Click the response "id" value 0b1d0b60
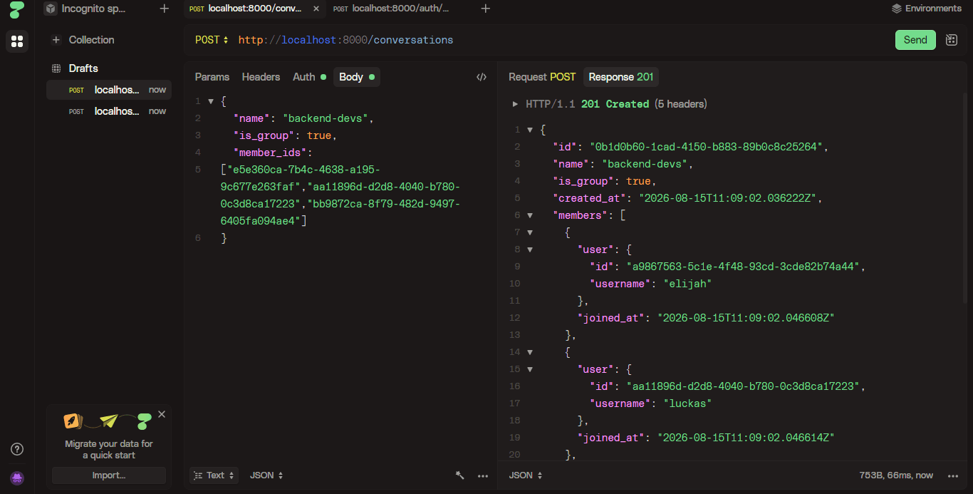 click(x=707, y=147)
